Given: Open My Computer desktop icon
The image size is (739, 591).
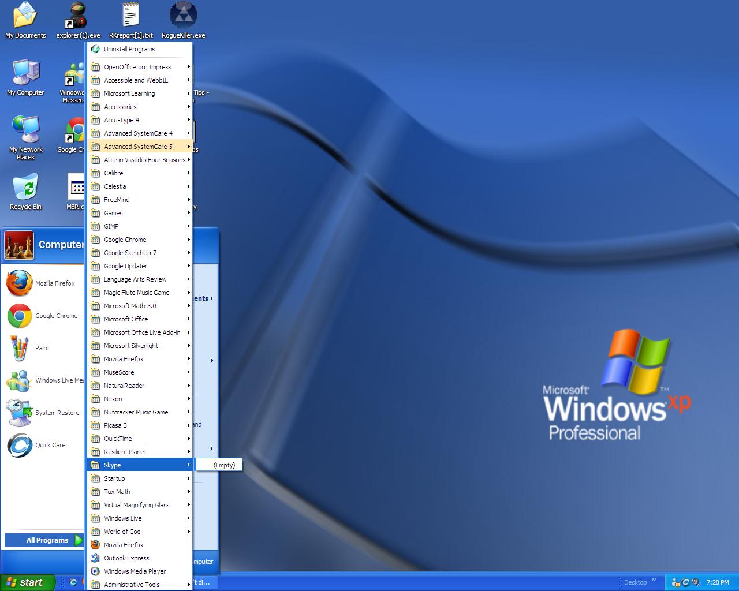Looking at the screenshot, I should 25,77.
